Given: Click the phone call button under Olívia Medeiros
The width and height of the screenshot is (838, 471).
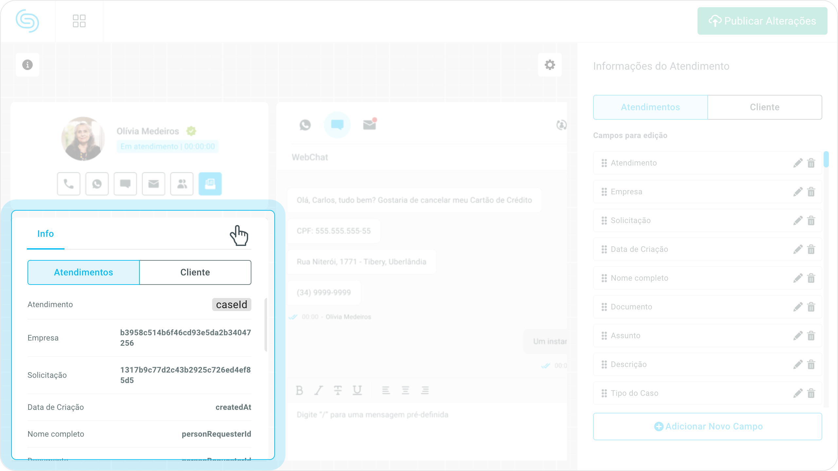Looking at the screenshot, I should [x=68, y=184].
